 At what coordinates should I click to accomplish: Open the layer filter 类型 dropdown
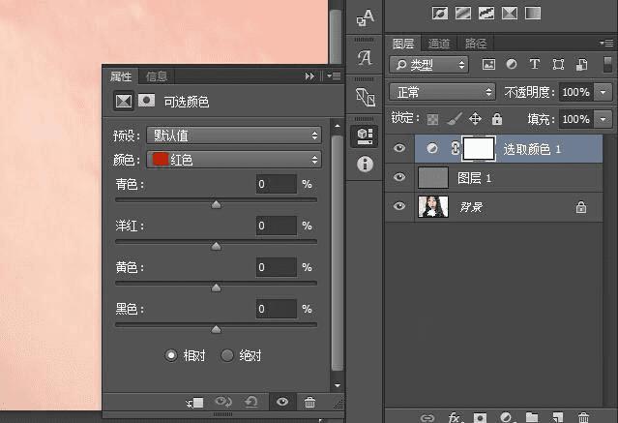428,64
